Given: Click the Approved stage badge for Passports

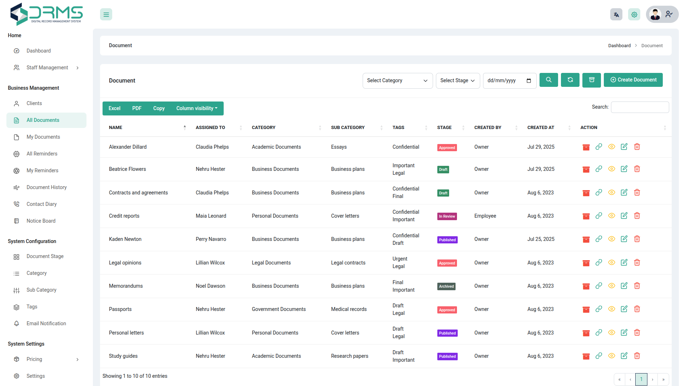Looking at the screenshot, I should (x=447, y=310).
